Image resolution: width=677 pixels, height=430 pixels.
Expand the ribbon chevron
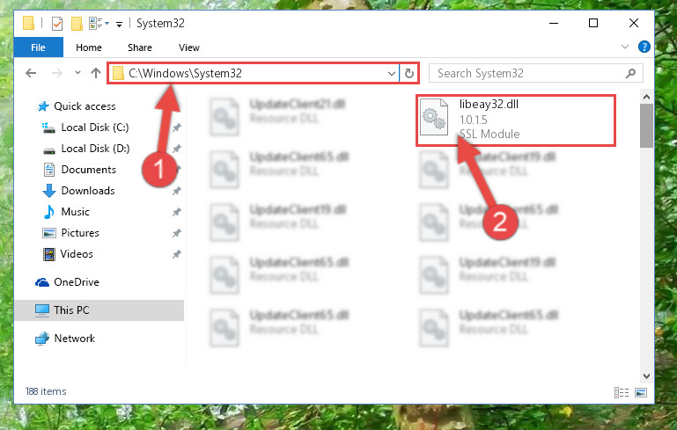tap(625, 47)
